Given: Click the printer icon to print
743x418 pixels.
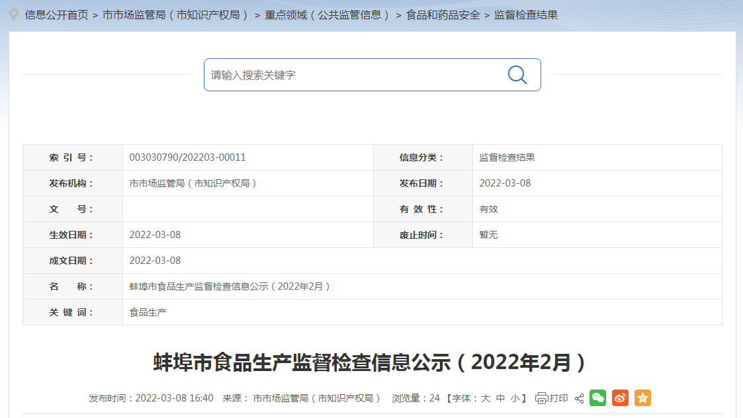Looking at the screenshot, I should (x=542, y=399).
